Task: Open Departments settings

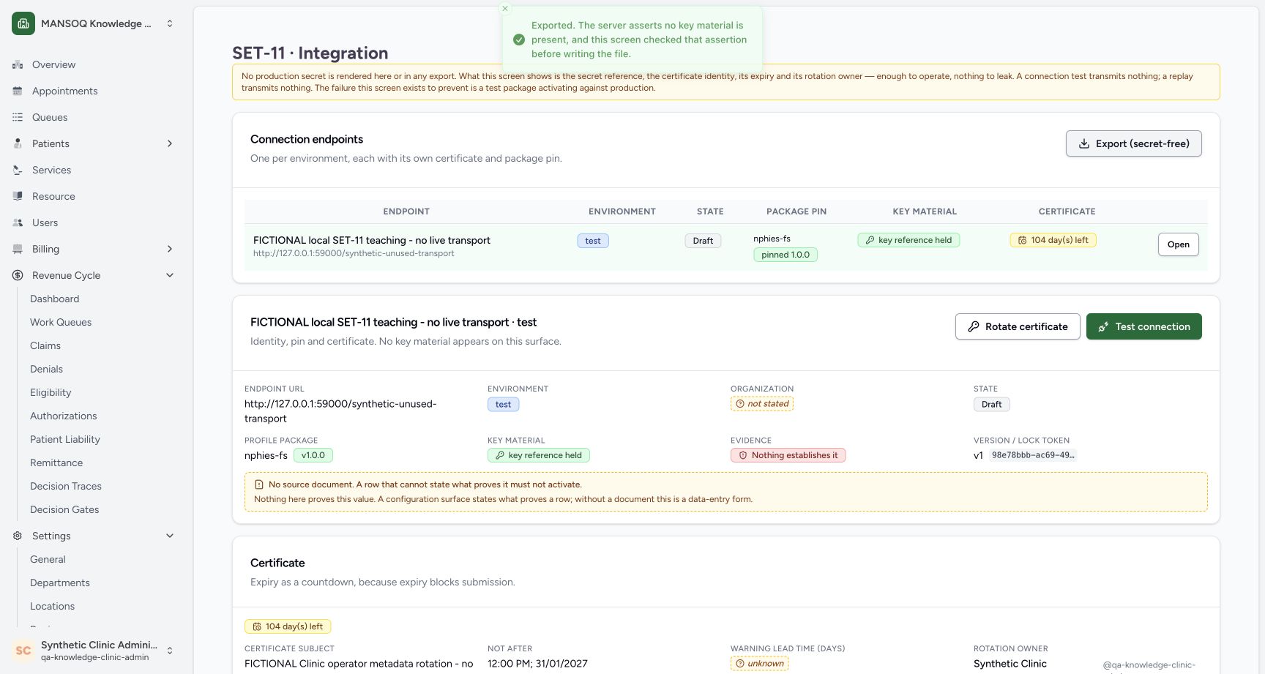Action: pos(60,583)
